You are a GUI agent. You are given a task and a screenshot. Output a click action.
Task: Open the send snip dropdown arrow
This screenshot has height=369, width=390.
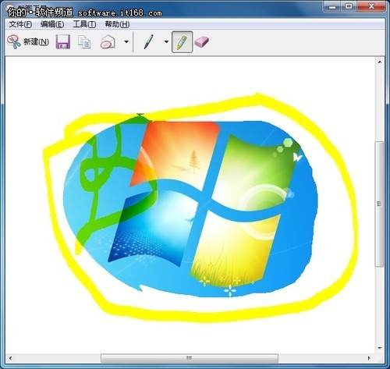tap(126, 41)
